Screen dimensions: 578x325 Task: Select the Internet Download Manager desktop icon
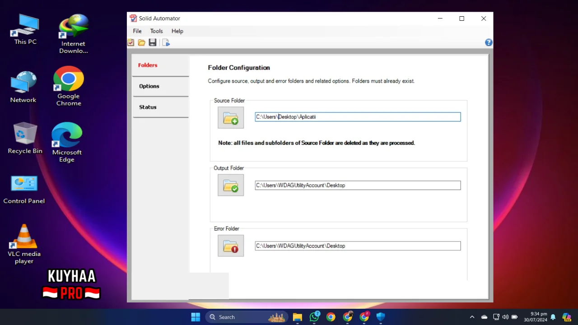click(73, 34)
